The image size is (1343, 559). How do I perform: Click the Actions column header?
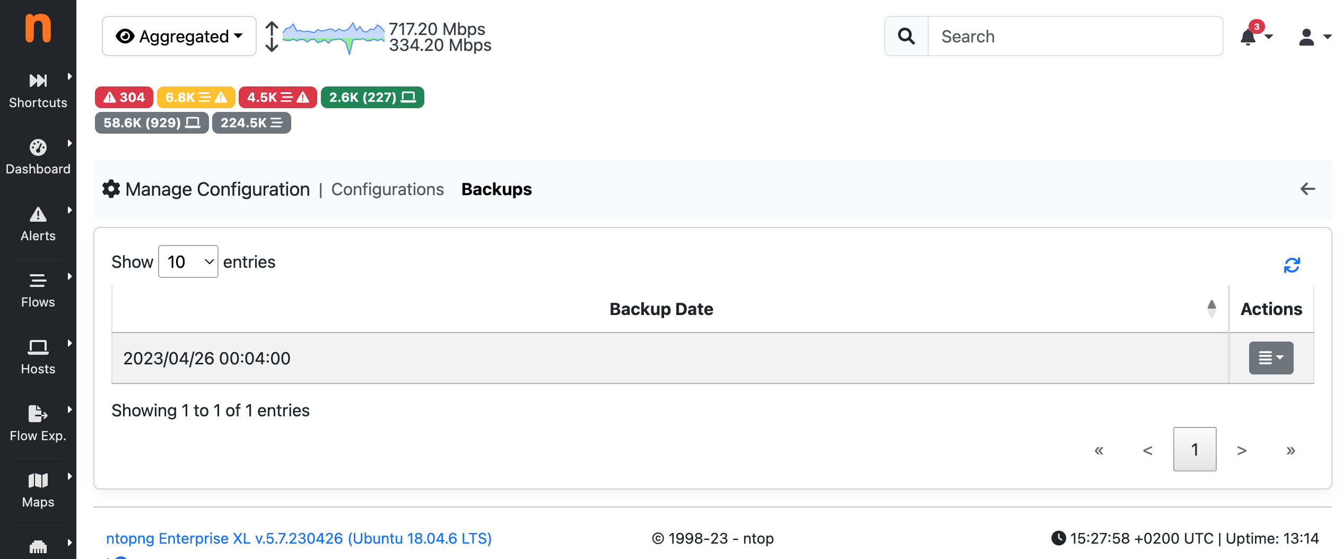1271,309
